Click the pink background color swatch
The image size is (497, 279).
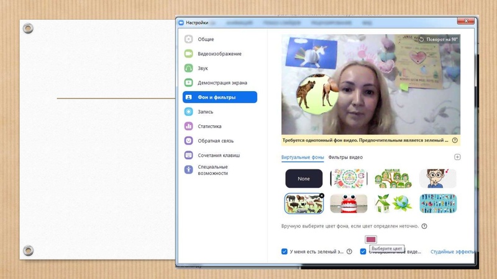pos(371,239)
